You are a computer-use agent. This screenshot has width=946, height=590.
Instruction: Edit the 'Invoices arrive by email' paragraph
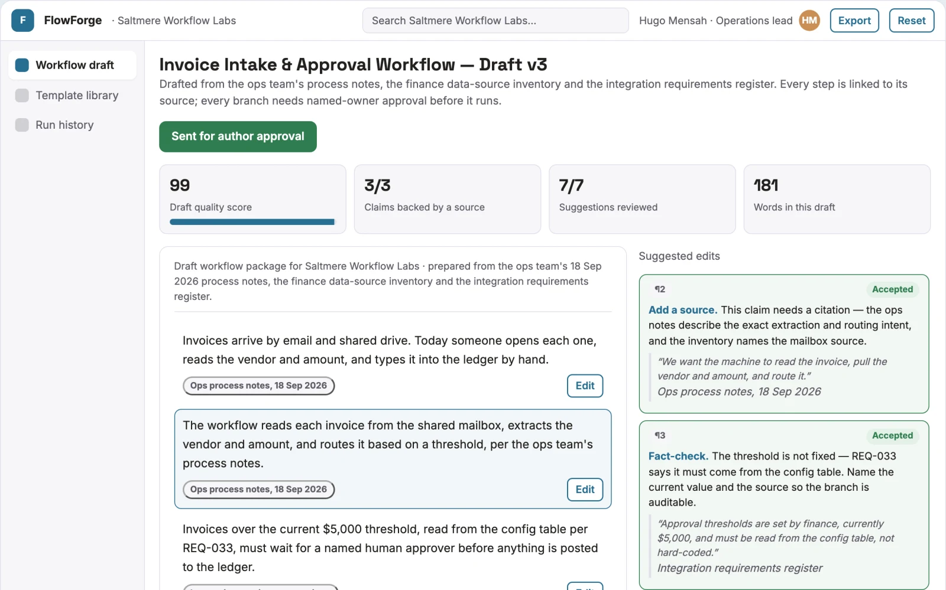585,386
